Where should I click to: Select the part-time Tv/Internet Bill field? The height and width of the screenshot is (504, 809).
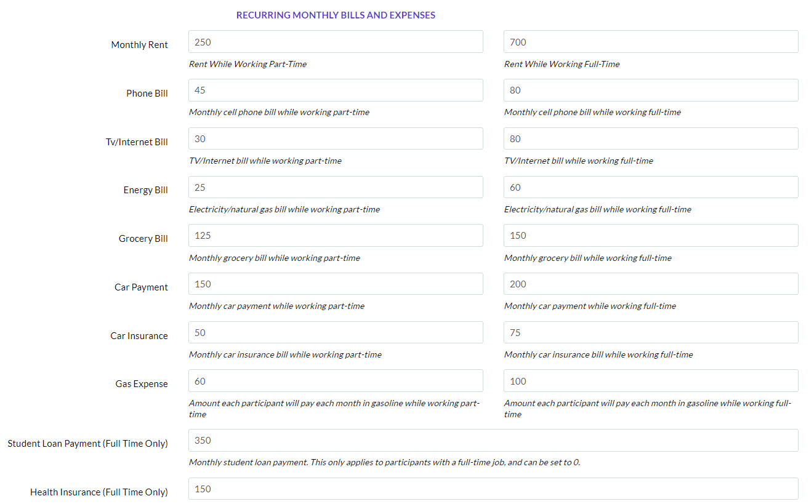pyautogui.click(x=336, y=139)
